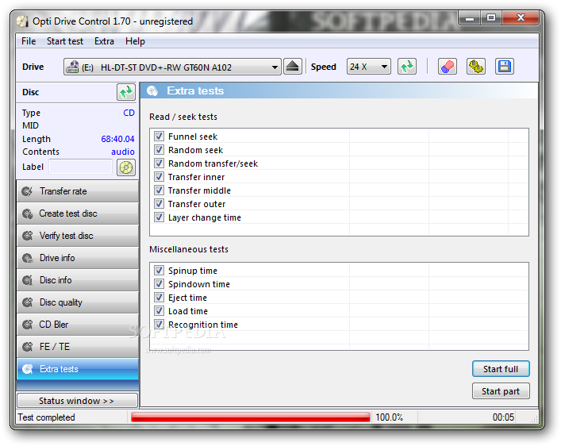
Task: Eject the disc tray icon
Action: coord(293,67)
